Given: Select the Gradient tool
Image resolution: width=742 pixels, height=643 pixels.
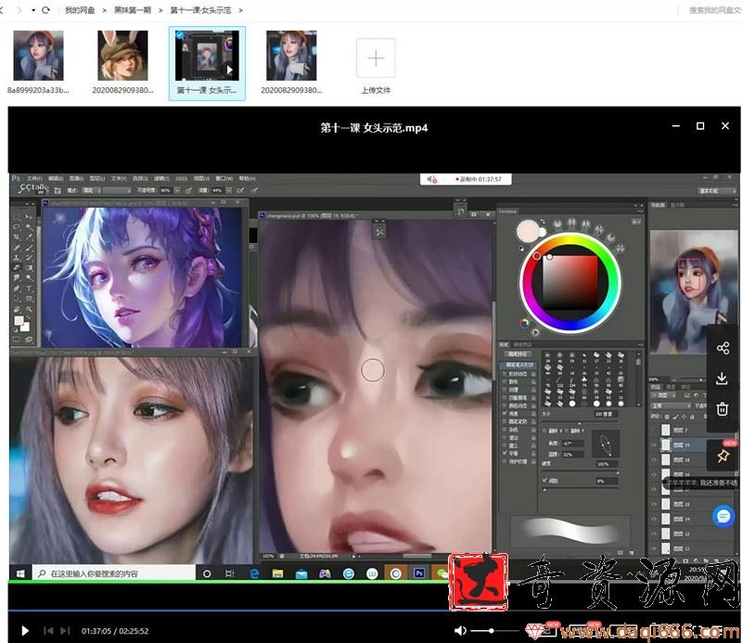Looking at the screenshot, I should tap(30, 268).
